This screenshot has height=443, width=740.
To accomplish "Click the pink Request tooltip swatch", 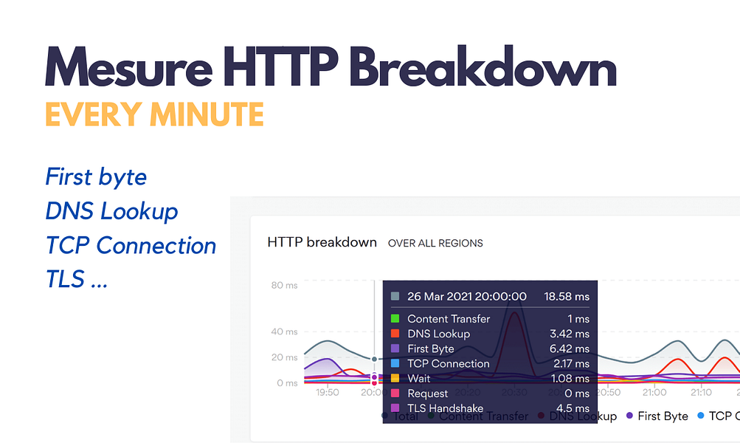I will click(395, 393).
